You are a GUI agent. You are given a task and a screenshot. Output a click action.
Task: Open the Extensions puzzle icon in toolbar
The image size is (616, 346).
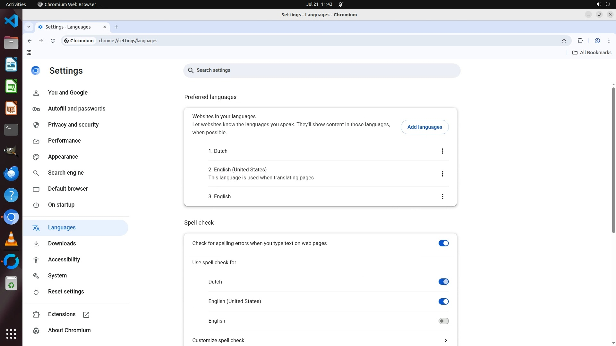(x=580, y=41)
